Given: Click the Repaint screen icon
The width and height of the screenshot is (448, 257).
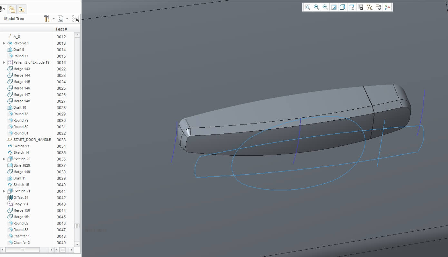Looking at the screenshot, I should coord(334,7).
